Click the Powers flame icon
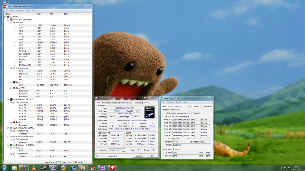The width and height of the screenshot is (305, 171). coord(14,122)
